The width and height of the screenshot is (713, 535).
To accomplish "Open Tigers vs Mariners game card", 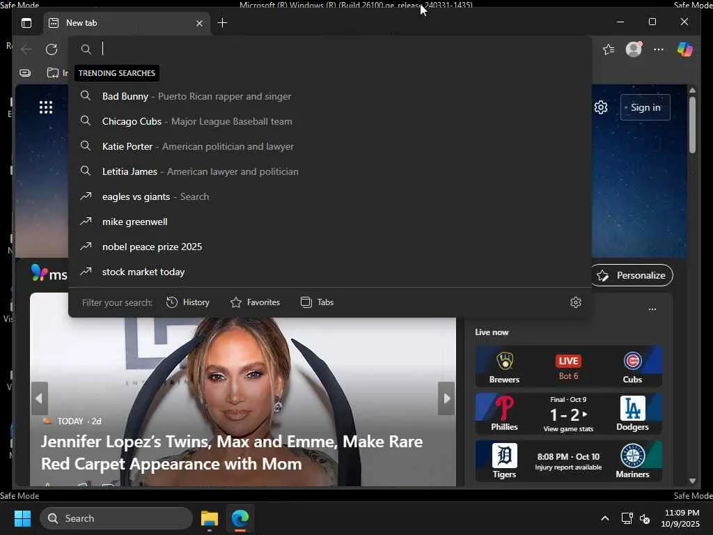I will coord(568,461).
